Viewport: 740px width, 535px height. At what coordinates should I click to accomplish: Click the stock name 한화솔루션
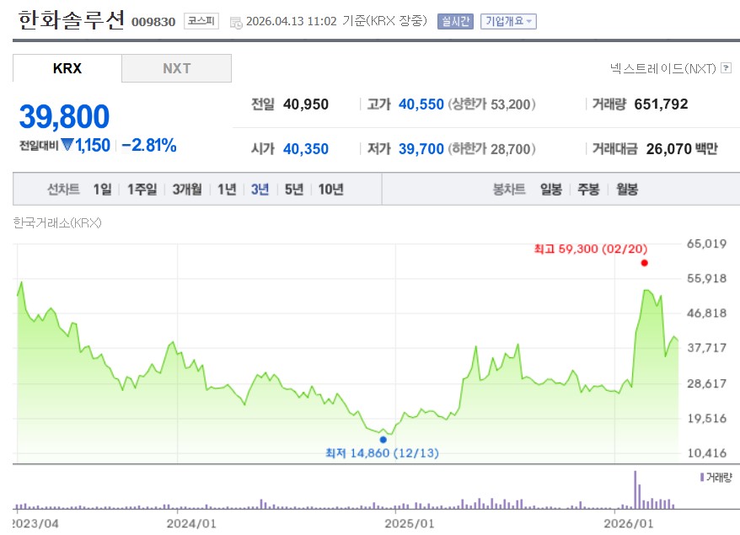pyautogui.click(x=72, y=20)
